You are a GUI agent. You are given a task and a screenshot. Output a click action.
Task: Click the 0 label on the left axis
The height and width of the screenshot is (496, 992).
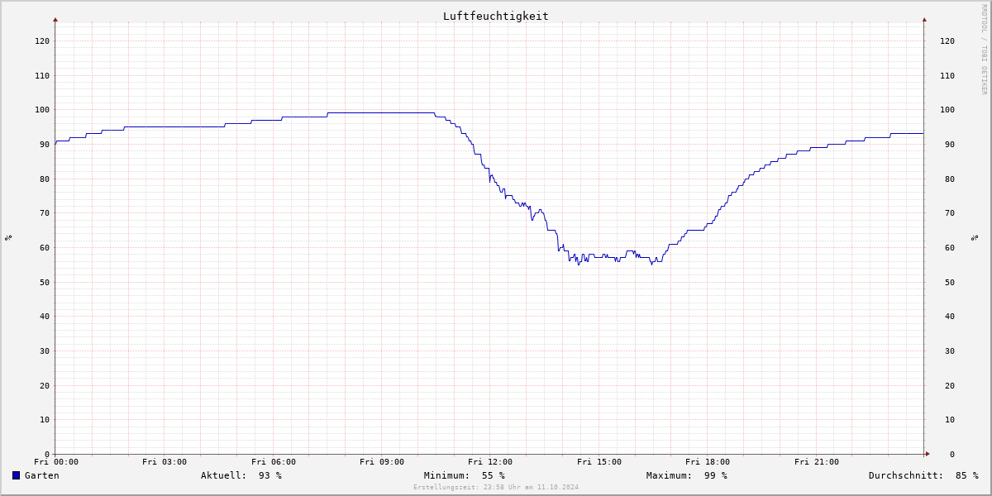[x=47, y=454]
